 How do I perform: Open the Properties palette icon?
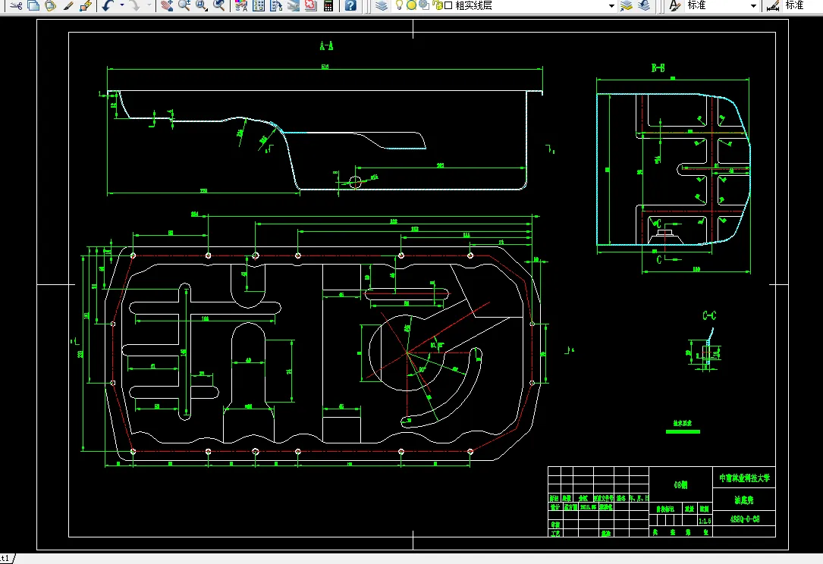click(241, 6)
